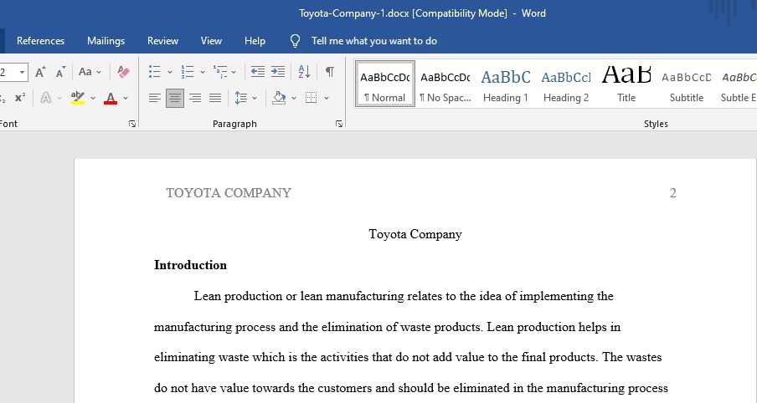Justify paragraph text
This screenshot has height=403, width=757.
[x=215, y=99]
